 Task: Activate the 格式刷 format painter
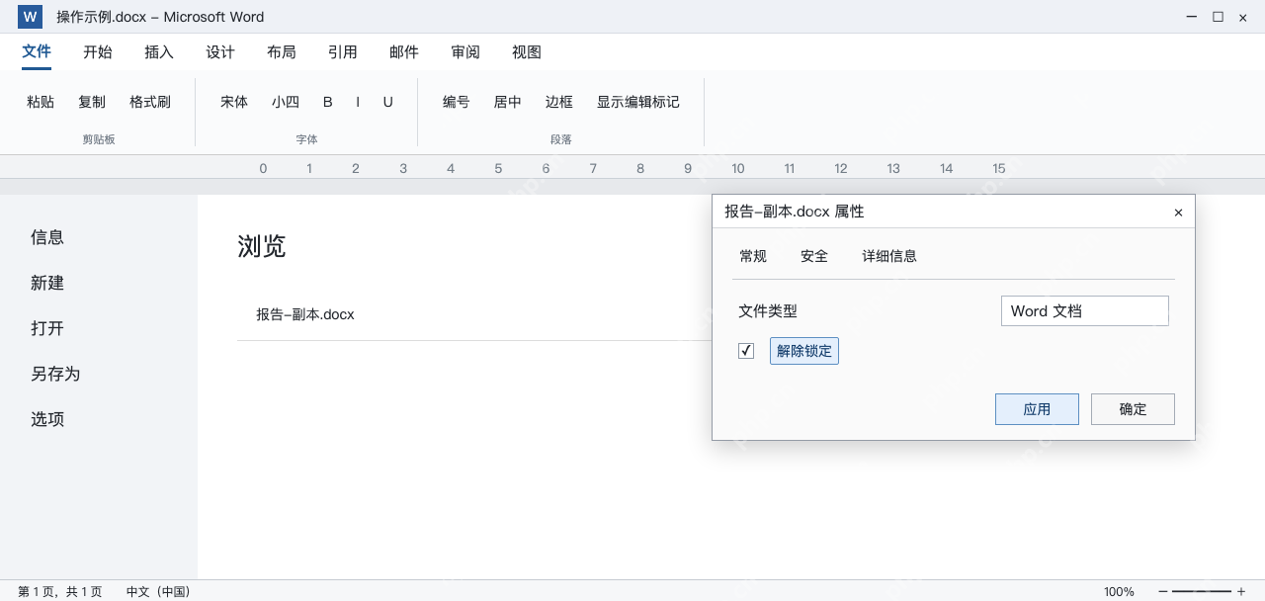150,102
